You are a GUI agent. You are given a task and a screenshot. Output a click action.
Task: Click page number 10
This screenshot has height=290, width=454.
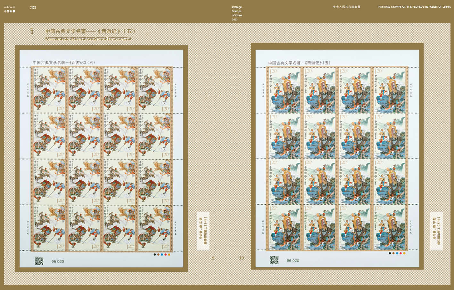[242, 258]
